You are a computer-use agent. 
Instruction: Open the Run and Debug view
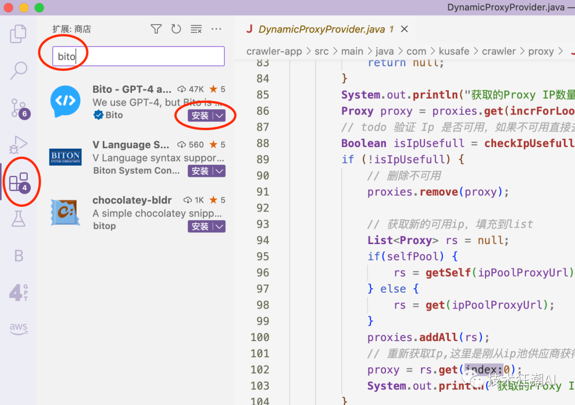tap(18, 144)
